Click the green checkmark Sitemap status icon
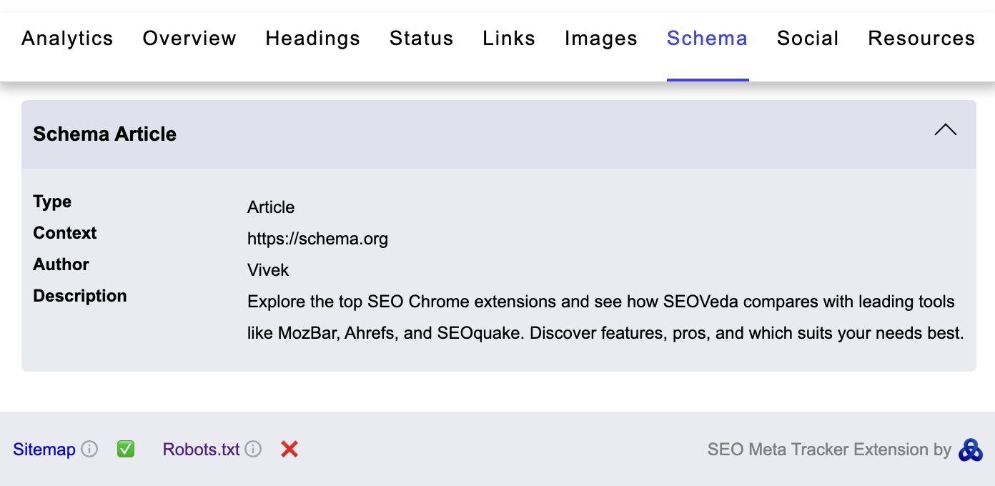 pyautogui.click(x=126, y=450)
